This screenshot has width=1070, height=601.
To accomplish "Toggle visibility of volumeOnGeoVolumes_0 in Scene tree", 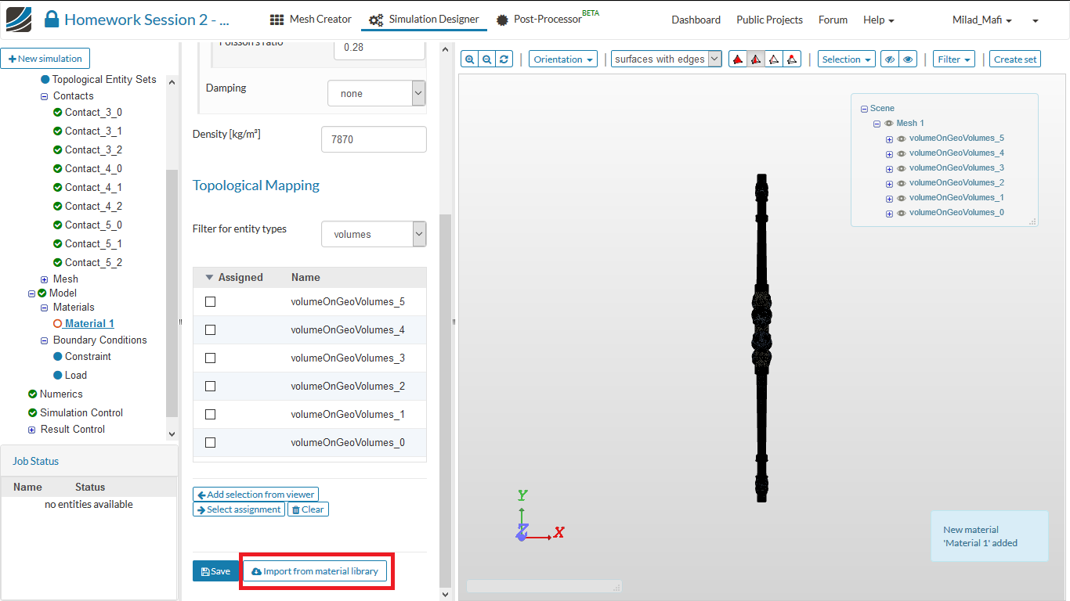I will coord(902,213).
